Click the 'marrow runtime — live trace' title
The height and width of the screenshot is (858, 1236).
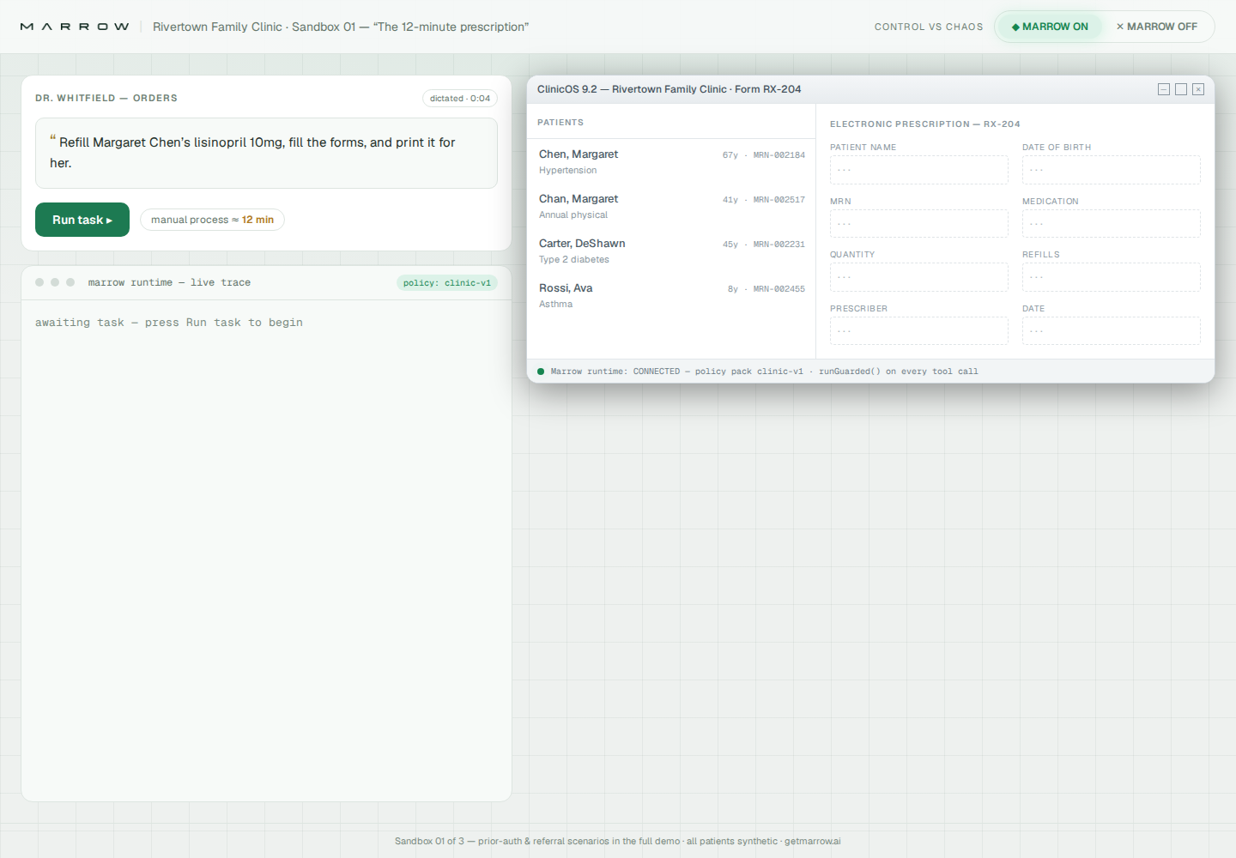[169, 282]
